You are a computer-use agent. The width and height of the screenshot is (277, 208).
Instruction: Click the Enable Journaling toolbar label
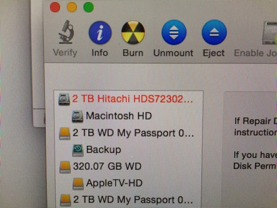[x=255, y=53]
